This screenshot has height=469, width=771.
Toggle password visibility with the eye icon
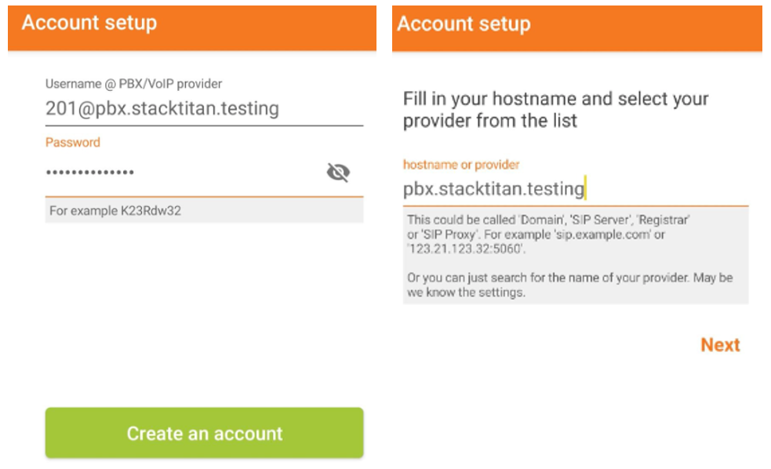click(x=338, y=172)
